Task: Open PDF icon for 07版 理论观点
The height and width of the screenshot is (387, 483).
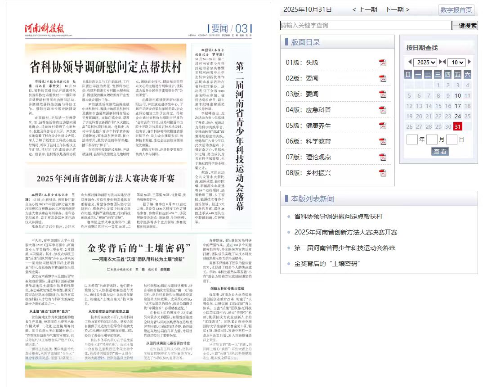Action: (x=383, y=157)
